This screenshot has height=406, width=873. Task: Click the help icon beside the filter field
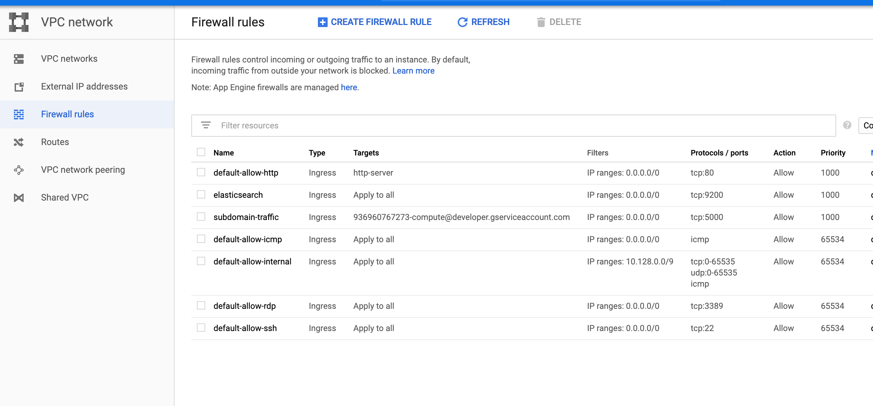click(847, 125)
